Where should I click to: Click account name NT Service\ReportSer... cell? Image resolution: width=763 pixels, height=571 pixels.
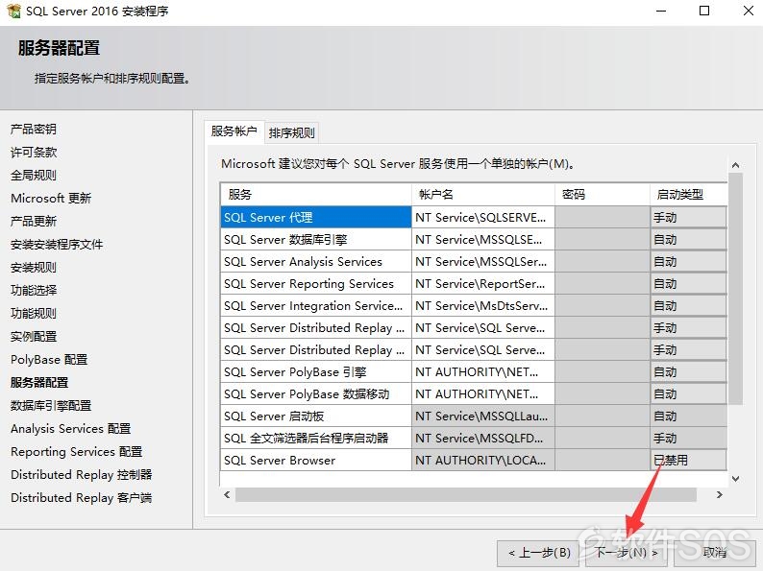pos(483,284)
